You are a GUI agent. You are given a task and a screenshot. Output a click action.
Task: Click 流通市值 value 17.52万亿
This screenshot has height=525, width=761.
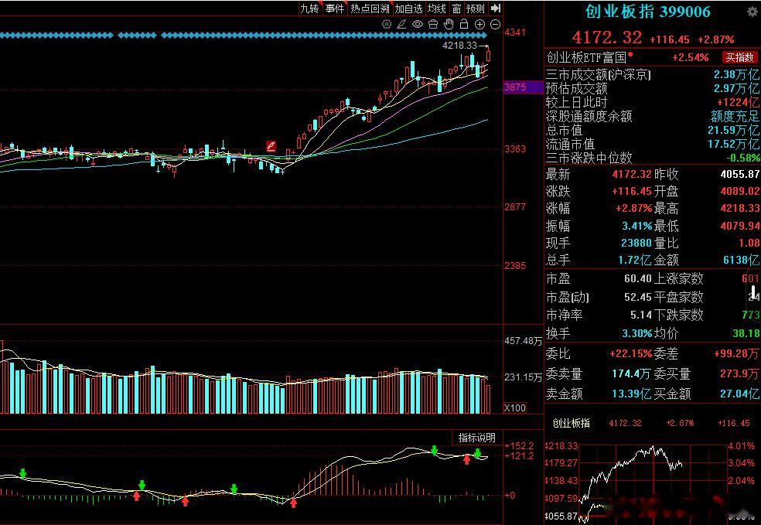click(733, 144)
